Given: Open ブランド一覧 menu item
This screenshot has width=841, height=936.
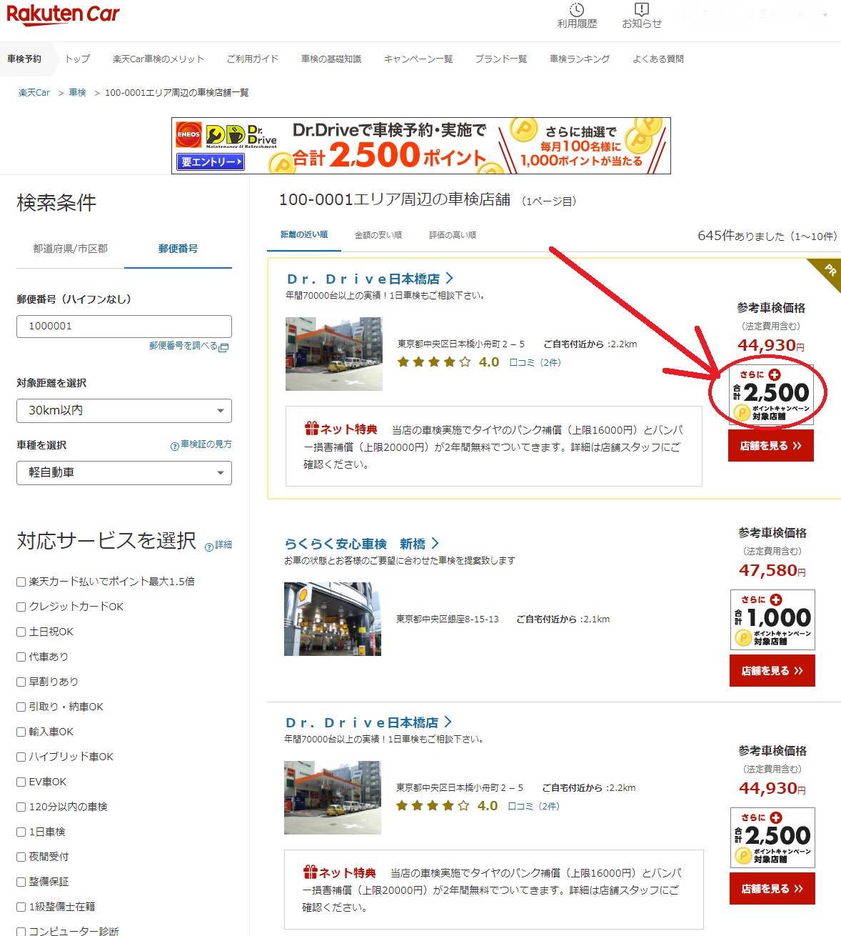Looking at the screenshot, I should coord(501,59).
